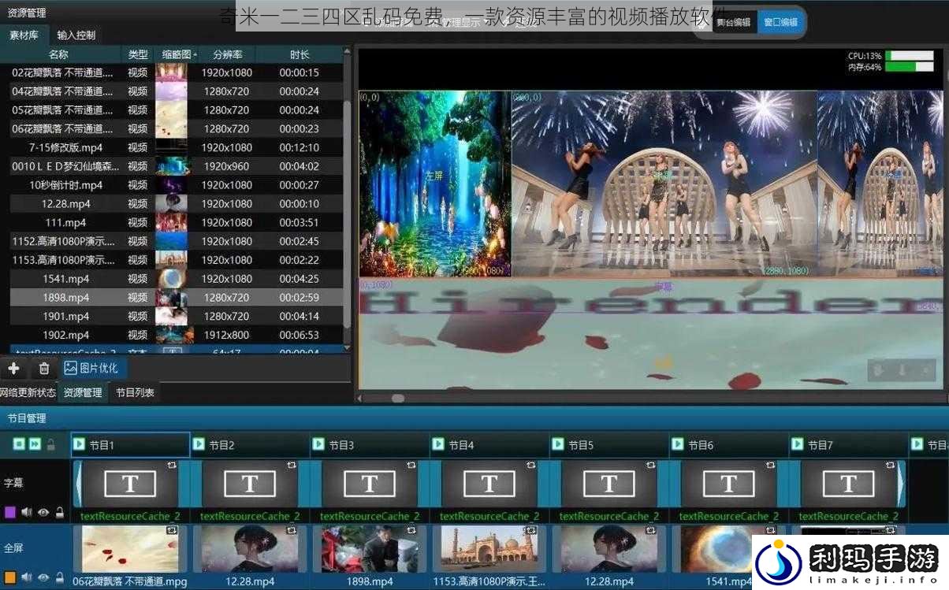The height and width of the screenshot is (590, 949).
Task: Select the 资源管理 bottom tab
Action: (x=83, y=392)
